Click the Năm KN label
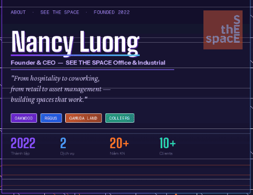 click(x=117, y=153)
